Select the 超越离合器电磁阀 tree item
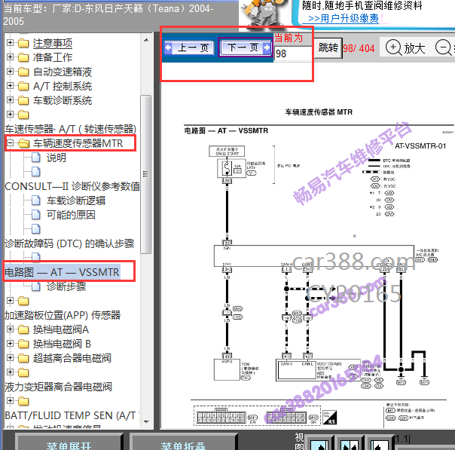Screen dimensions: 455x450 click(x=72, y=358)
